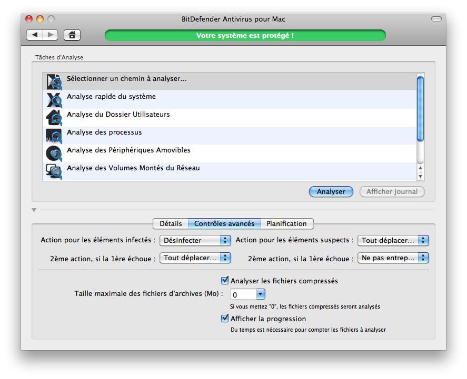Open archive max size combo box arrow

(x=261, y=294)
